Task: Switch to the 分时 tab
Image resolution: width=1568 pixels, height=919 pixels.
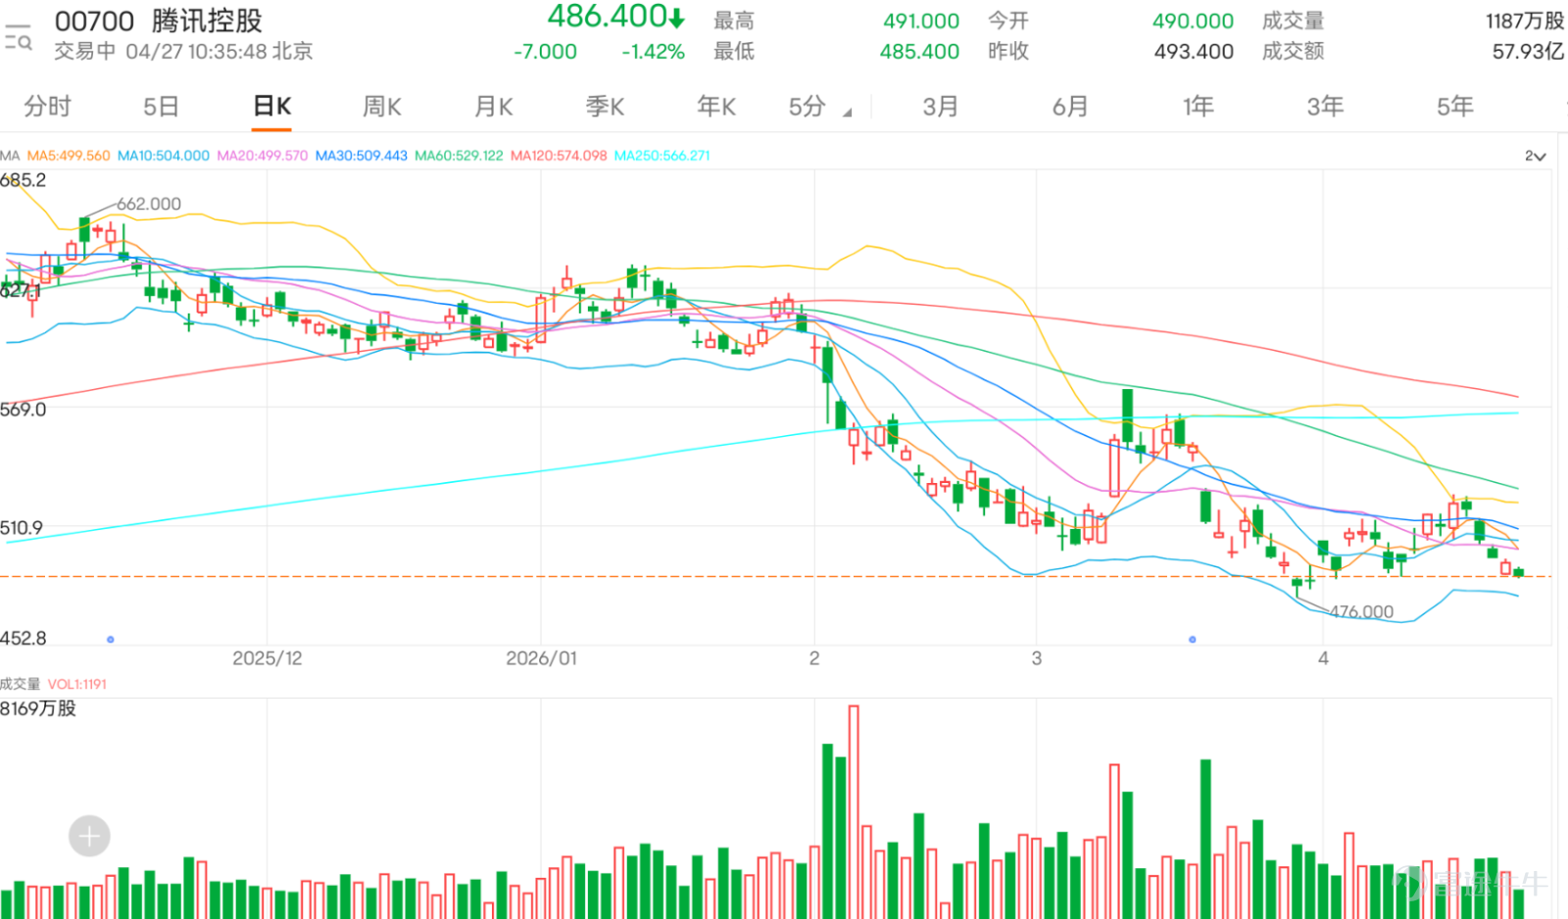Action: pyautogui.click(x=47, y=106)
